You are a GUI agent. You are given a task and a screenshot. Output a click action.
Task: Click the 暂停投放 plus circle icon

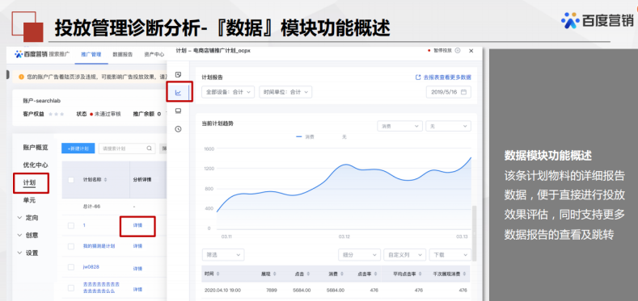click(x=458, y=51)
